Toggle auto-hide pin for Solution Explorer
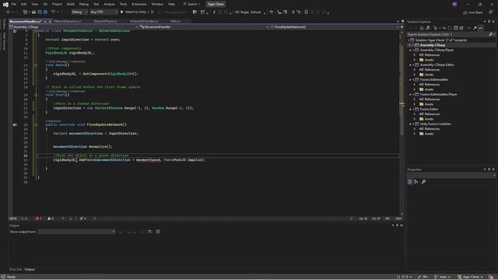Screen dimensions: 498x280 [489, 22]
